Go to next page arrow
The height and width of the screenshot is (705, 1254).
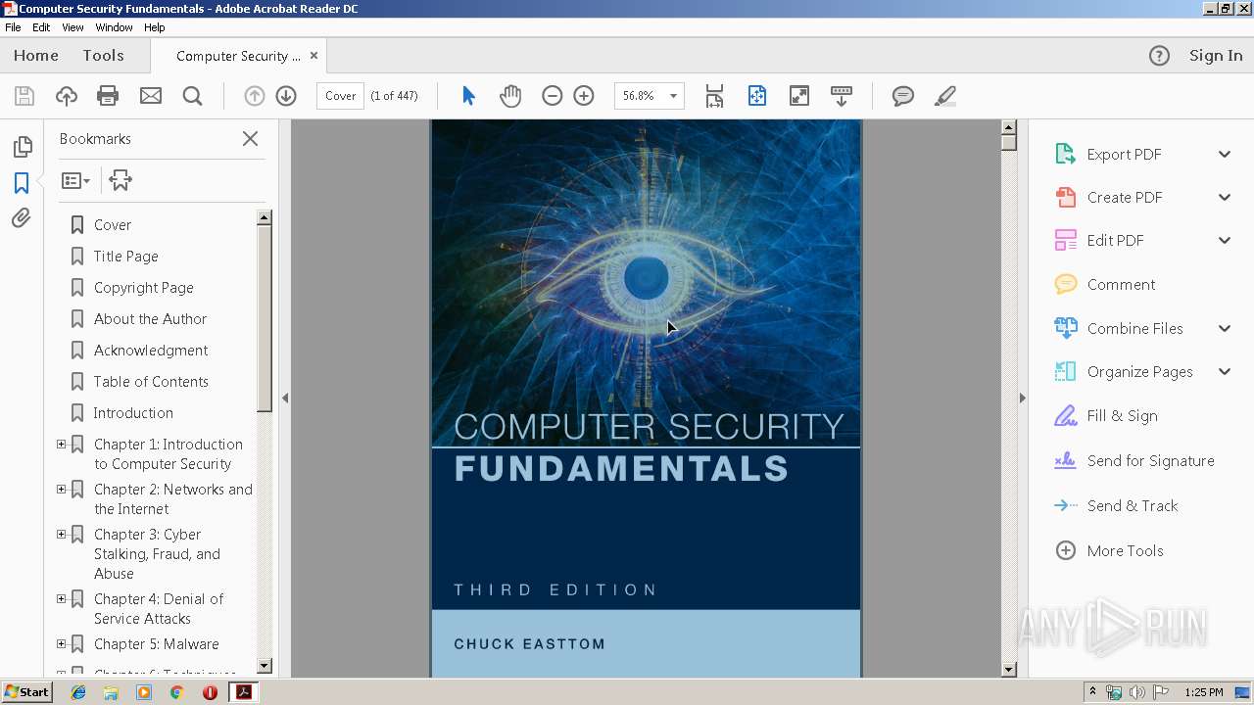286,96
